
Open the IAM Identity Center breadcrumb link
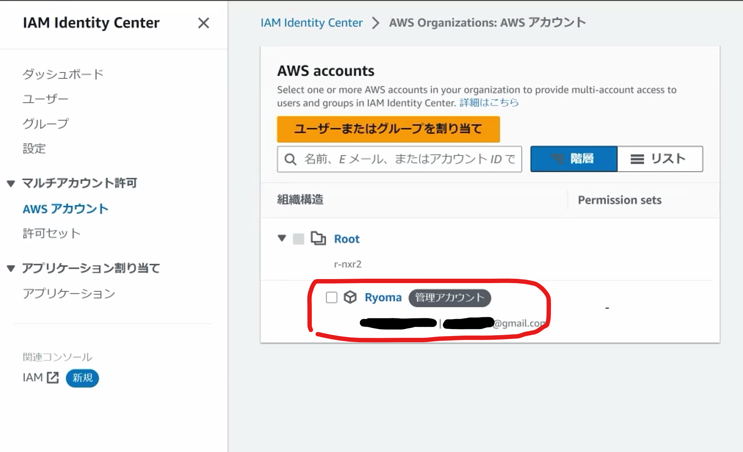pyautogui.click(x=311, y=23)
